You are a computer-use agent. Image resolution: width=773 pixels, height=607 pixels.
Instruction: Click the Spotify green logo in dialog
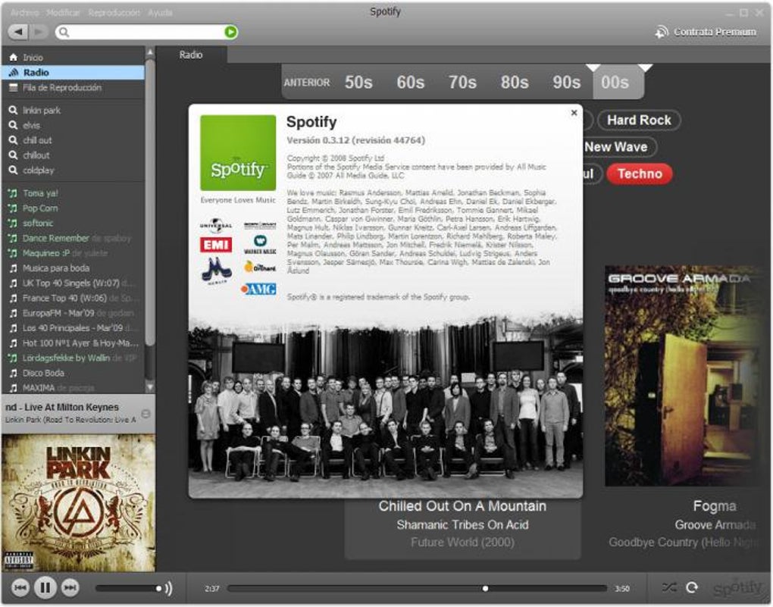238,153
